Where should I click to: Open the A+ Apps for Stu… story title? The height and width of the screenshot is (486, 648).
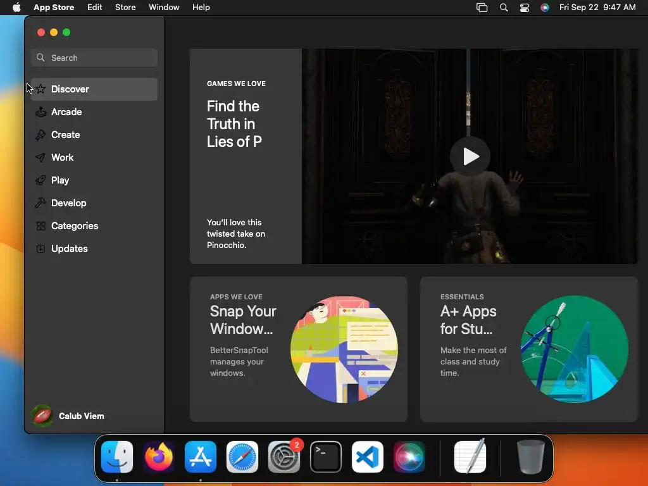tap(468, 320)
